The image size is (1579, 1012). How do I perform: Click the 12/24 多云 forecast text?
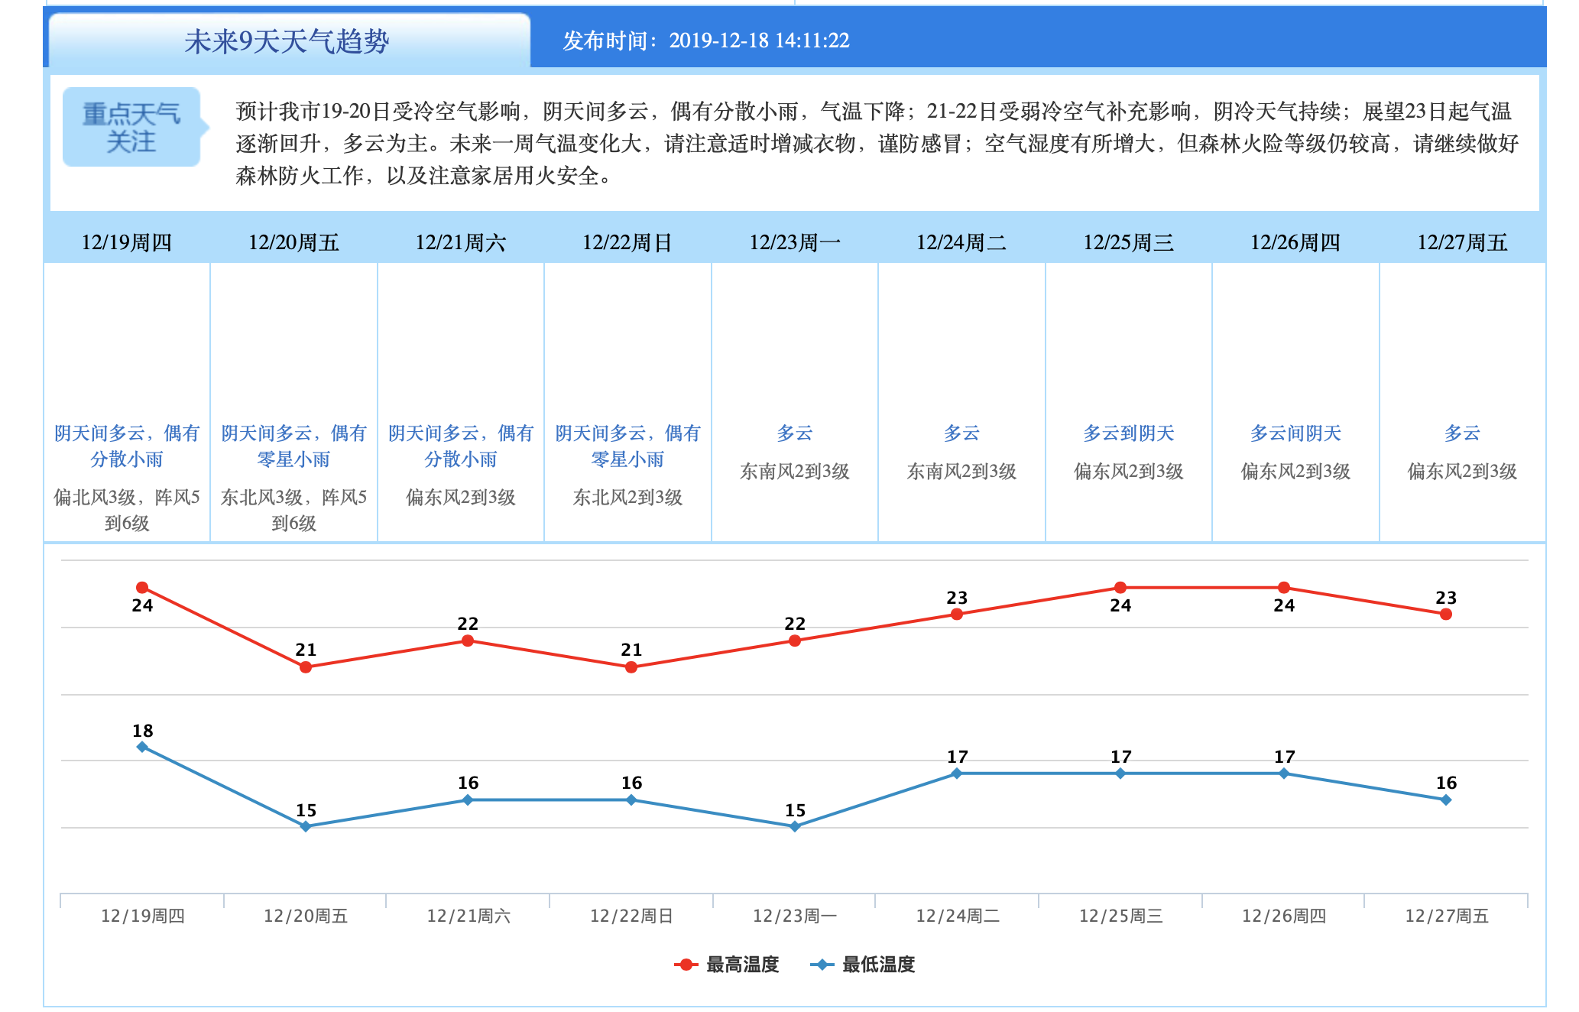coord(961,433)
